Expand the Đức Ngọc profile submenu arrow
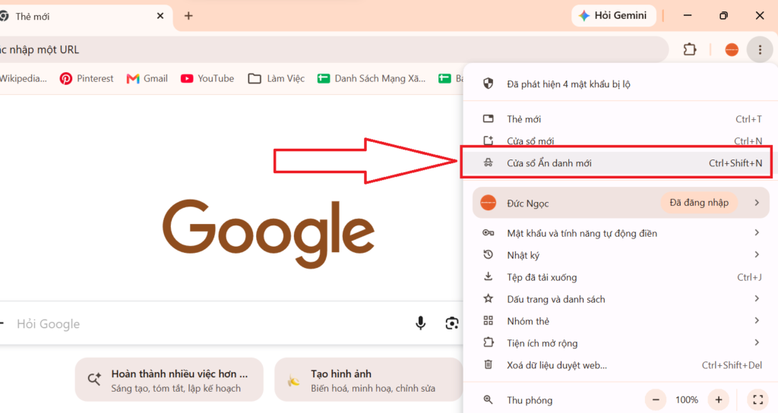Image resolution: width=778 pixels, height=413 pixels. click(757, 202)
